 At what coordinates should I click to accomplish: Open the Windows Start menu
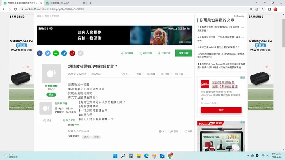point(115,156)
